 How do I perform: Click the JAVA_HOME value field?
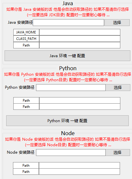[80, 32]
